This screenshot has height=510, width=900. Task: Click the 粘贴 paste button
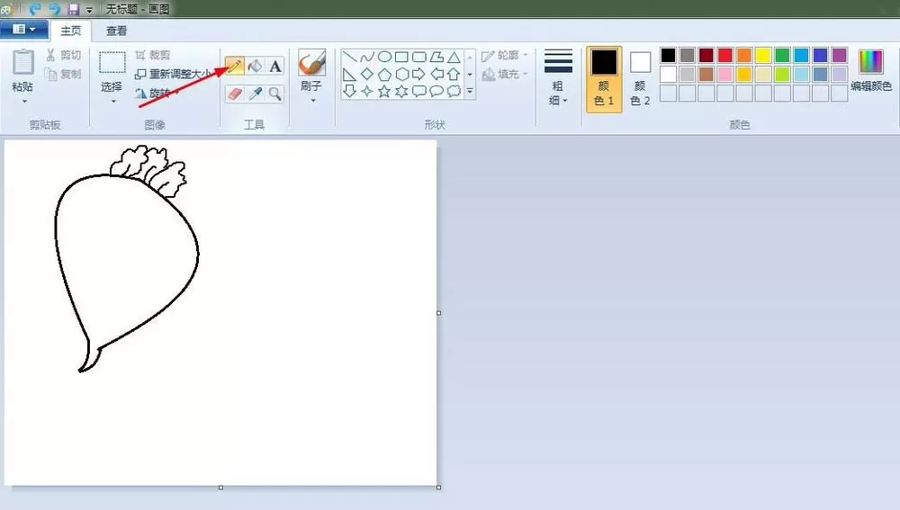click(23, 69)
